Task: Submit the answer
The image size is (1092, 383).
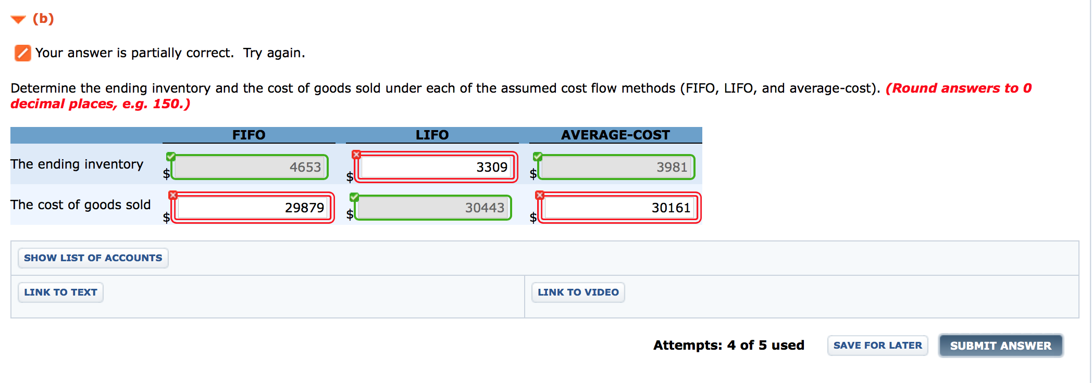Action: tap(1000, 346)
